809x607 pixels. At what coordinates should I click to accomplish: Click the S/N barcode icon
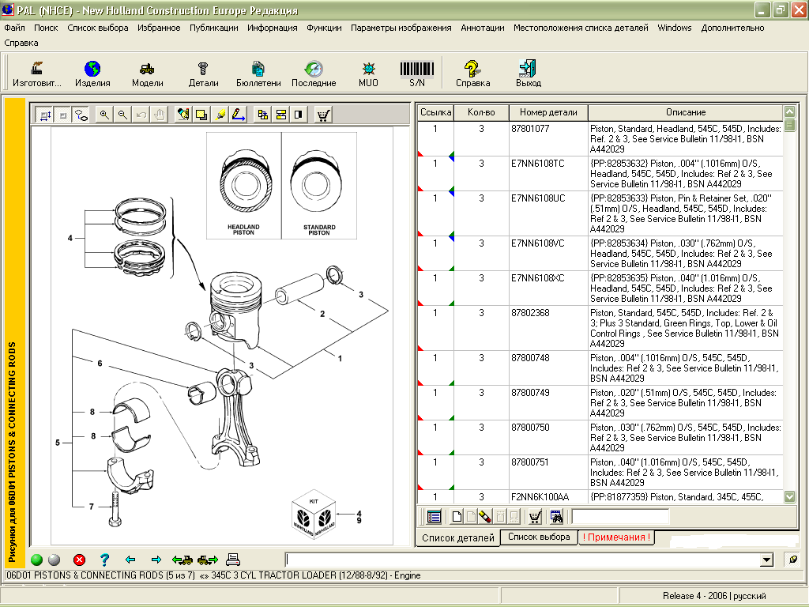pyautogui.click(x=417, y=69)
